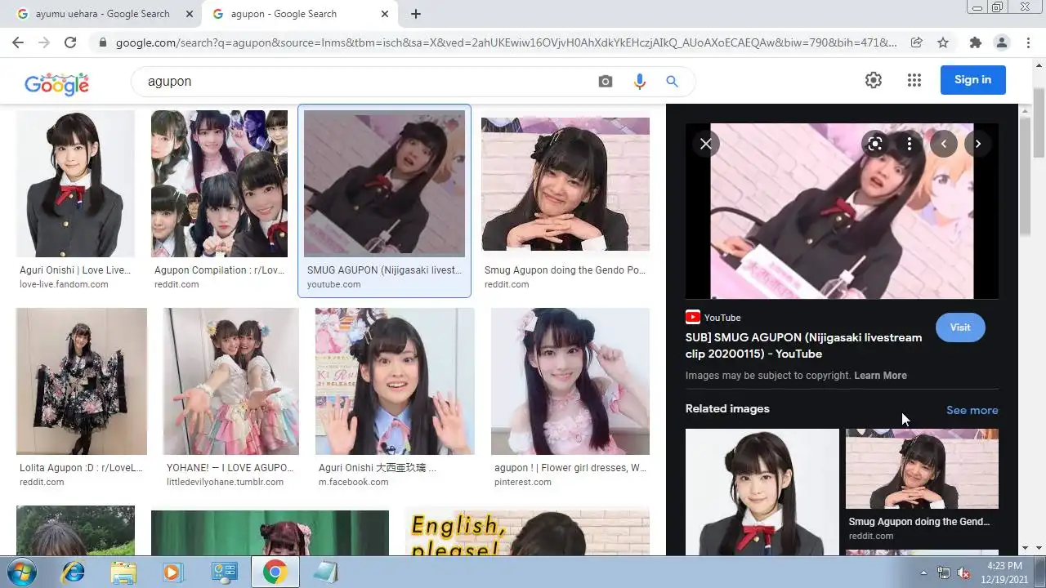Viewport: 1046px width, 588px height.
Task: Show hidden system tray icons arrow
Action: tap(923, 573)
